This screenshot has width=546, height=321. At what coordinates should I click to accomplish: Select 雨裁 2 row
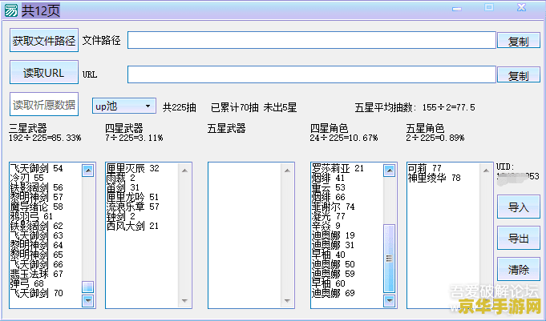[121, 178]
